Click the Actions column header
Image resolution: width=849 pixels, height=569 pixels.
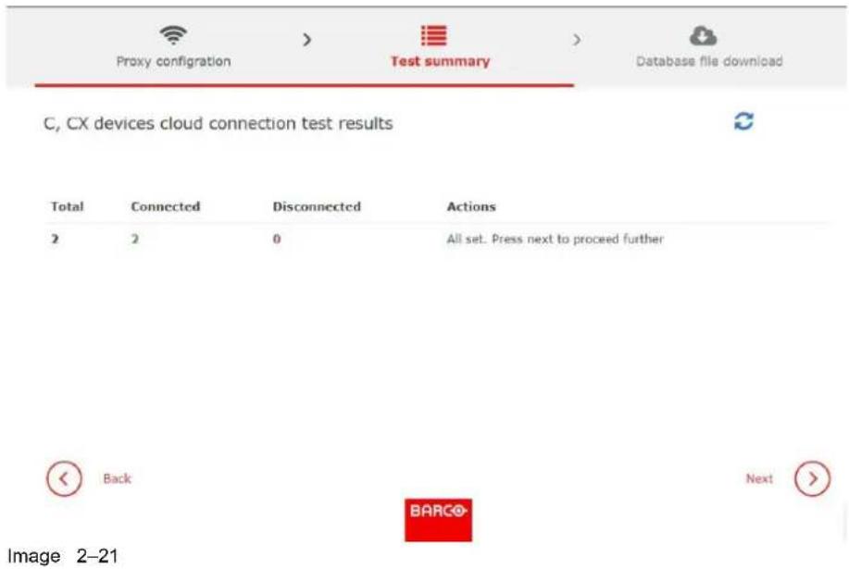coord(471,206)
